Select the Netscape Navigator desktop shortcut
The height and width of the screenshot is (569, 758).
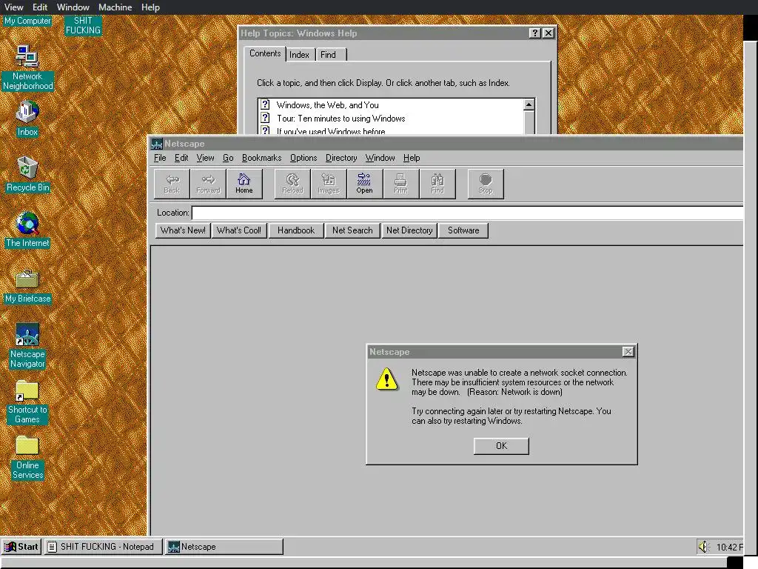(27, 346)
